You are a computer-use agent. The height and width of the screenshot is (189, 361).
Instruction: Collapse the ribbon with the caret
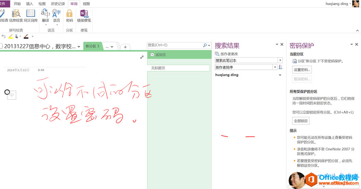tap(357, 31)
